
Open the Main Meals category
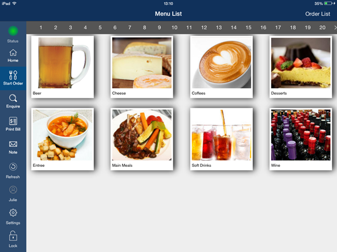(x=142, y=139)
